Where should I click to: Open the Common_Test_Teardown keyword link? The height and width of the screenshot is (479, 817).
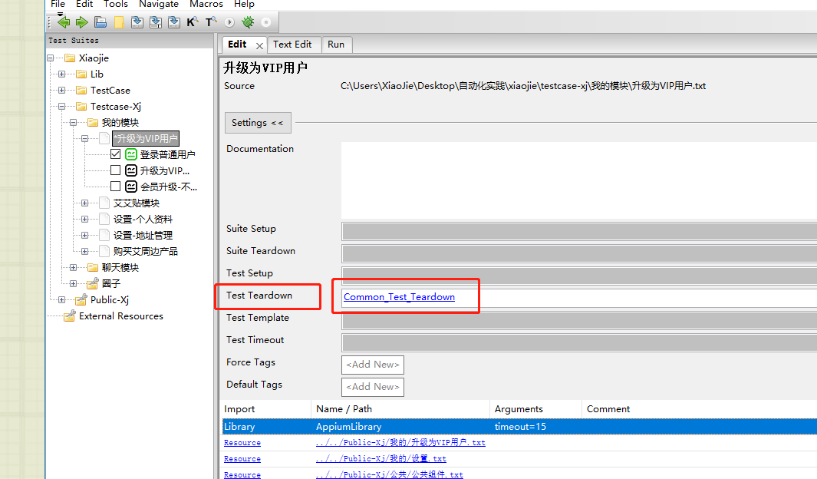(x=399, y=297)
